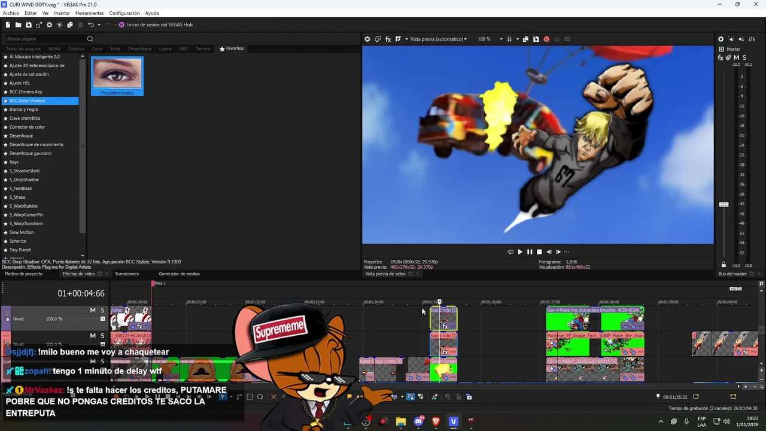Step to the previous frame

point(549,252)
